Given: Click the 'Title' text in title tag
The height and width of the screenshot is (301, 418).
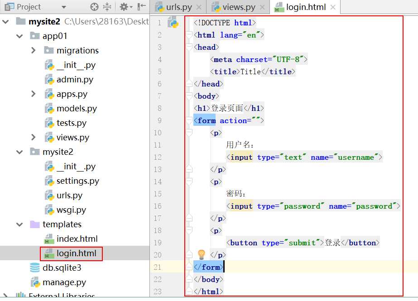Looking at the screenshot, I should click(x=250, y=72).
